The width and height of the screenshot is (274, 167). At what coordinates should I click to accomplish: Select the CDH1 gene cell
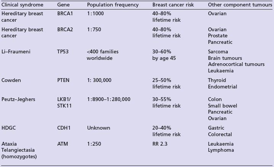[x=64, y=128]
